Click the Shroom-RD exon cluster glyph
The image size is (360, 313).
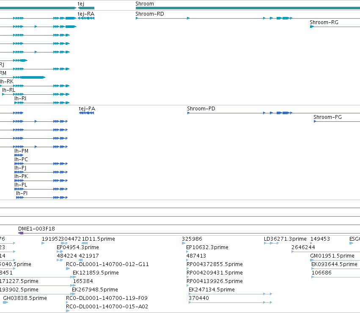click(284, 18)
